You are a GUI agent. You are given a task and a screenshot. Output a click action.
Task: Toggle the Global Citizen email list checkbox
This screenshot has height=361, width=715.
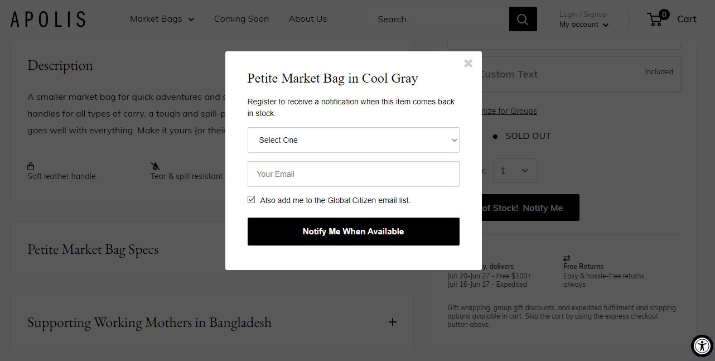252,200
